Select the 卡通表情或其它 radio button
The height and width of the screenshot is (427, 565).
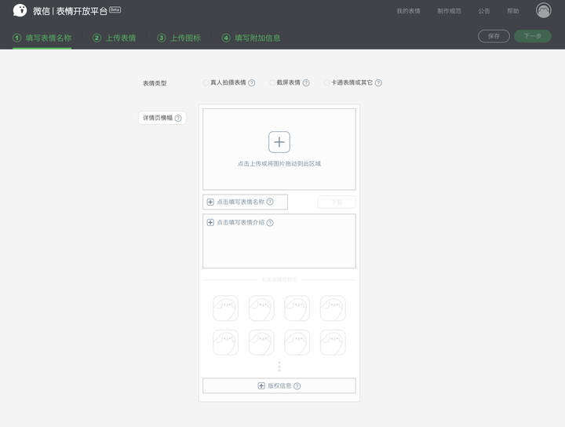click(326, 83)
